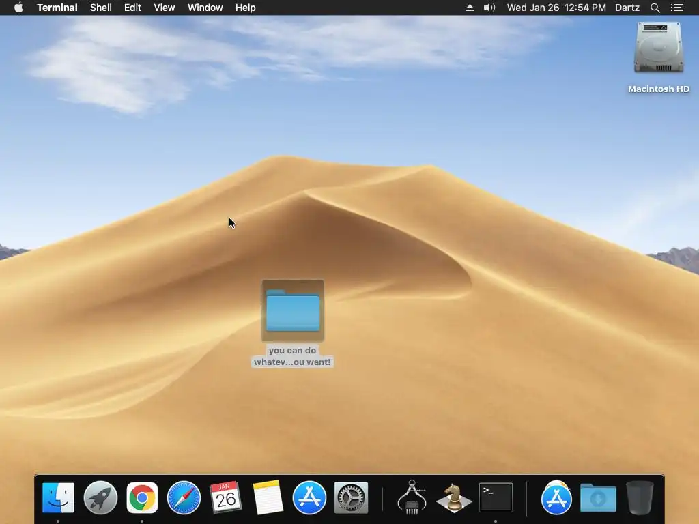The image size is (699, 524).
Task: Open Finder from the Dock
Action: point(59,497)
